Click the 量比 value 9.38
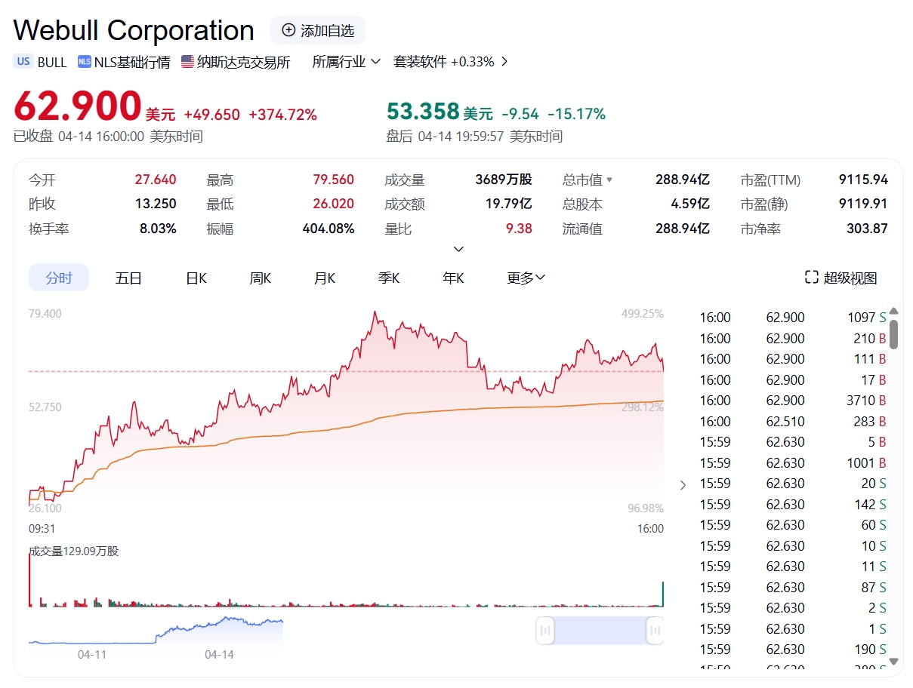Viewport: 913px width, 688px height. tap(519, 228)
